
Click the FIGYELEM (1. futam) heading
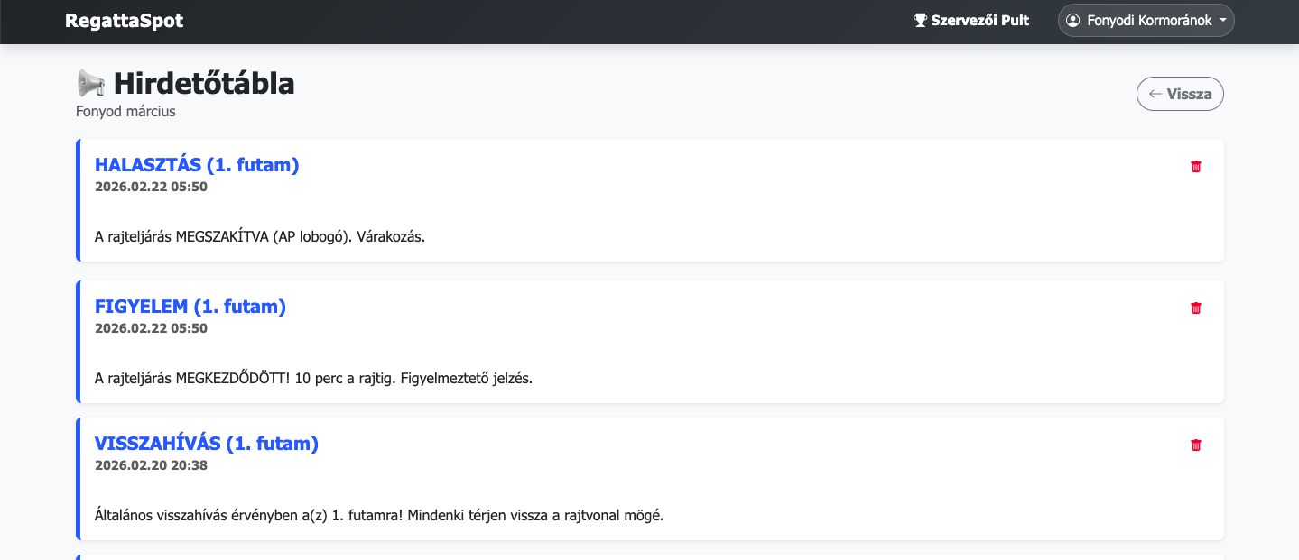[x=190, y=307]
